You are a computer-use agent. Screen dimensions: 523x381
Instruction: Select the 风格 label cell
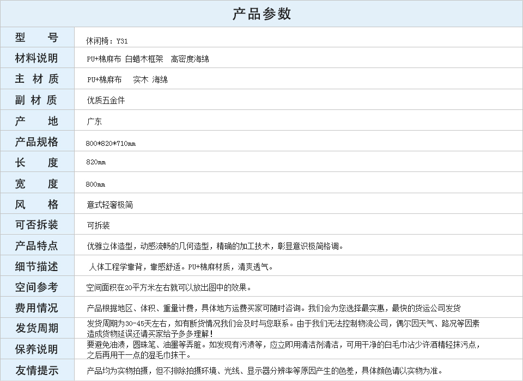[37, 204]
